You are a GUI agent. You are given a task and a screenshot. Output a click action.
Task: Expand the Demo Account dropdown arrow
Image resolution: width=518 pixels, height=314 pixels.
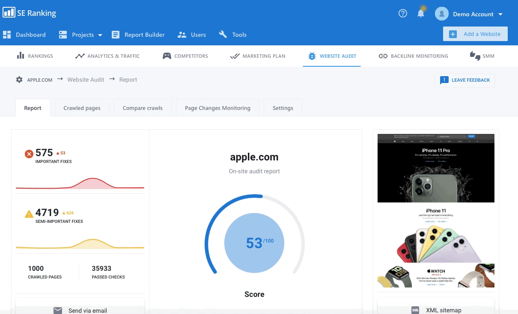[500, 14]
